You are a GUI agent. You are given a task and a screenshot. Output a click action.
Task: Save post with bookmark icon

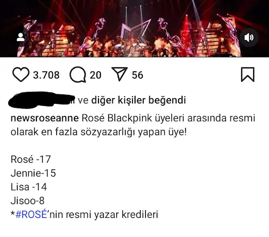[x=247, y=75]
